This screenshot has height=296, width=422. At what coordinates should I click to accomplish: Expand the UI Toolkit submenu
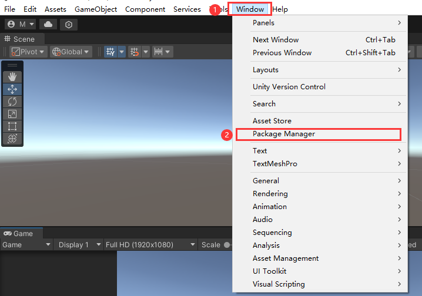tap(320, 271)
